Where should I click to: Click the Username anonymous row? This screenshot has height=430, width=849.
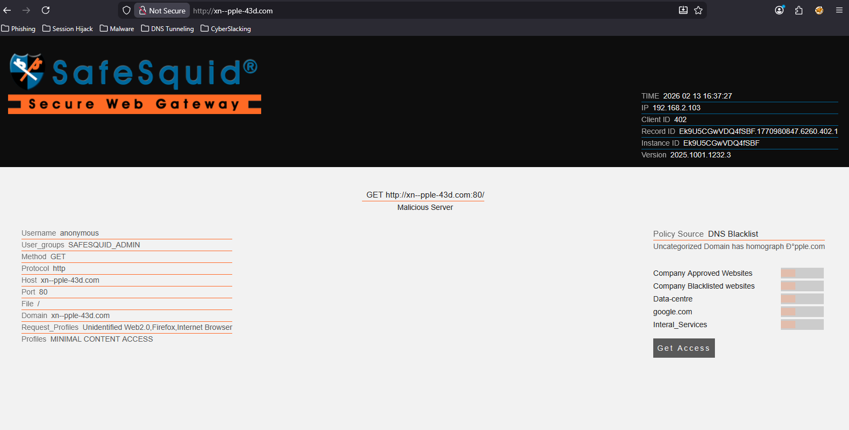pos(127,233)
